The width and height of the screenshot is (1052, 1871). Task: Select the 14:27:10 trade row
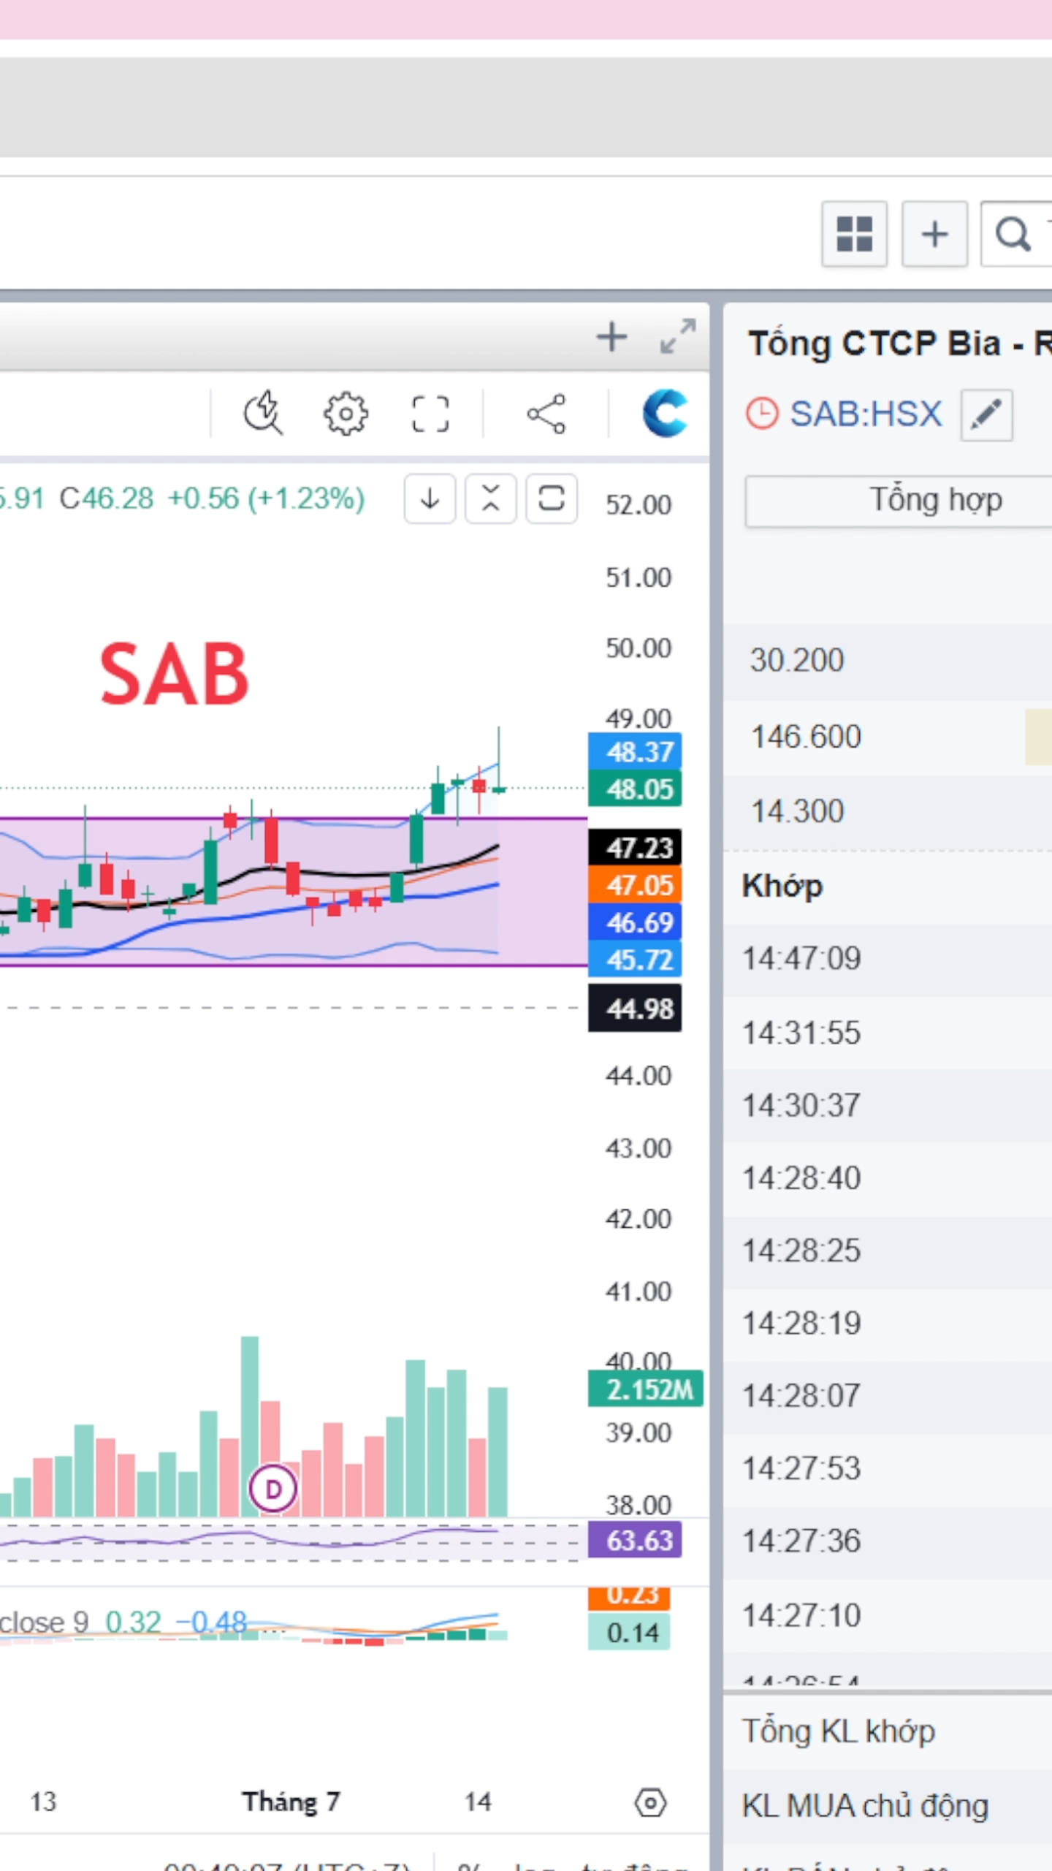pos(888,1616)
